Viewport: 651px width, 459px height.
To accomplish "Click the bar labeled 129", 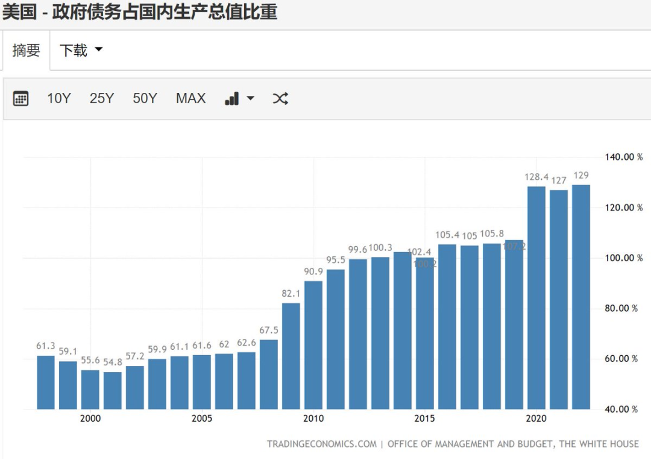I will pos(581,297).
